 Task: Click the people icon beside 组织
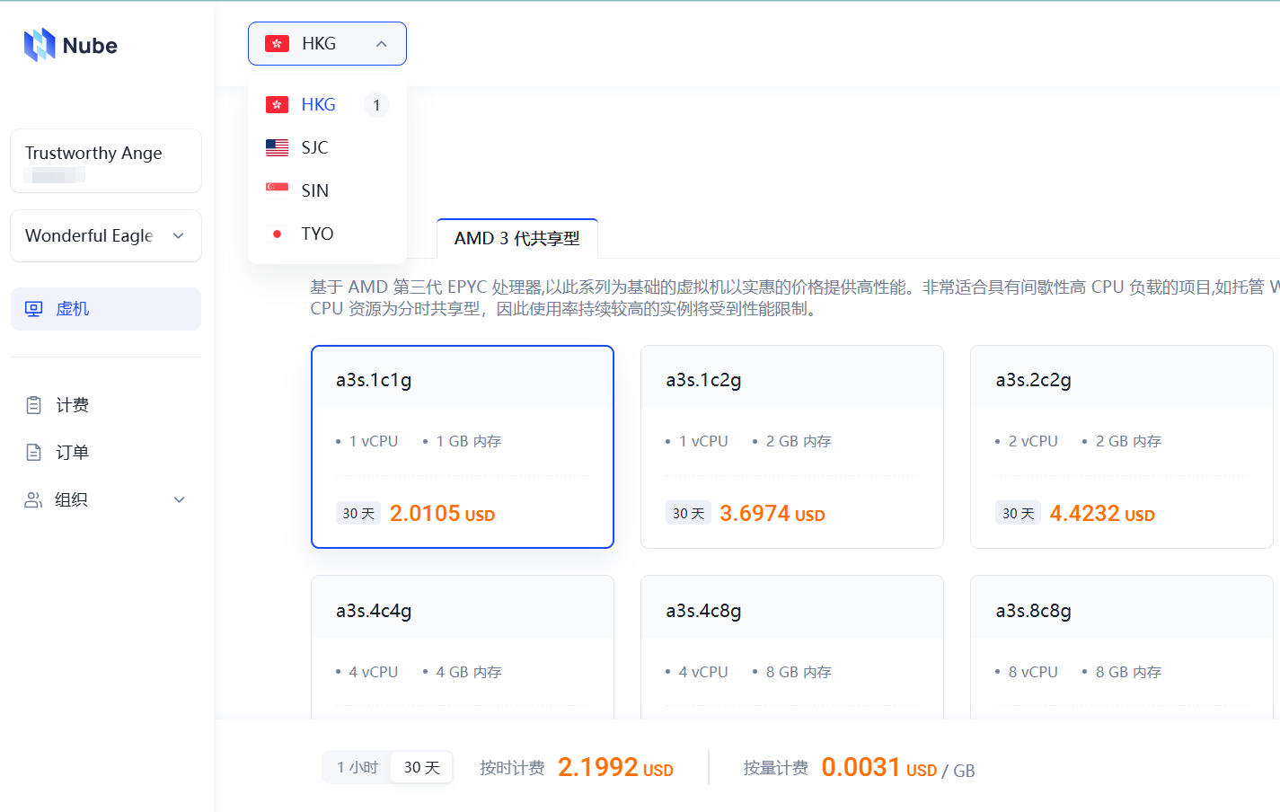33,499
